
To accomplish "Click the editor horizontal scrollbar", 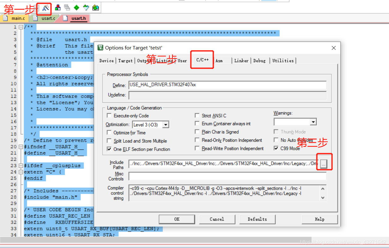I will point(156,240).
